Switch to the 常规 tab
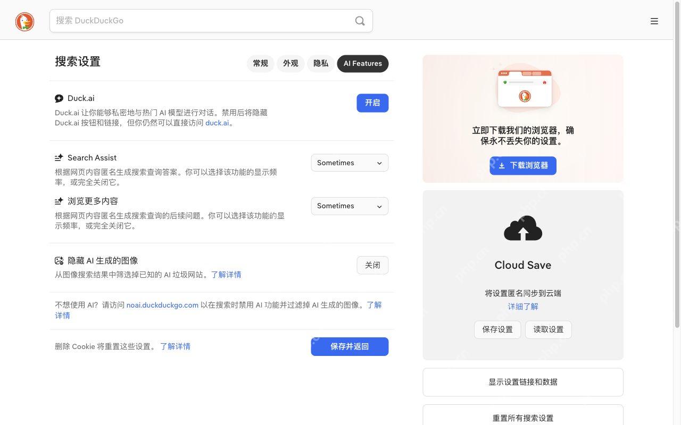The width and height of the screenshot is (681, 425). pyautogui.click(x=261, y=64)
